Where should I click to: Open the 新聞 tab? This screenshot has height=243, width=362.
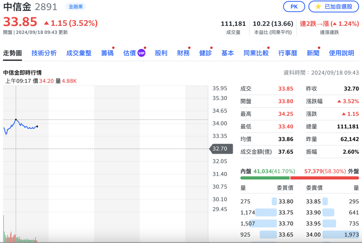coord(313,53)
